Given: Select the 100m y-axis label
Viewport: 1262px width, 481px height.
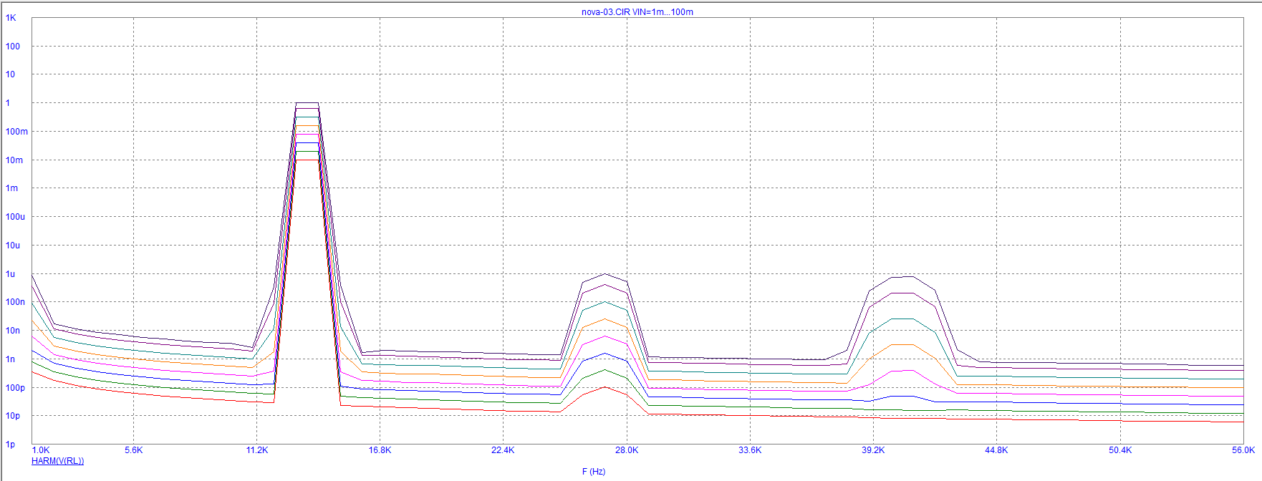Looking at the screenshot, I should tap(17, 132).
